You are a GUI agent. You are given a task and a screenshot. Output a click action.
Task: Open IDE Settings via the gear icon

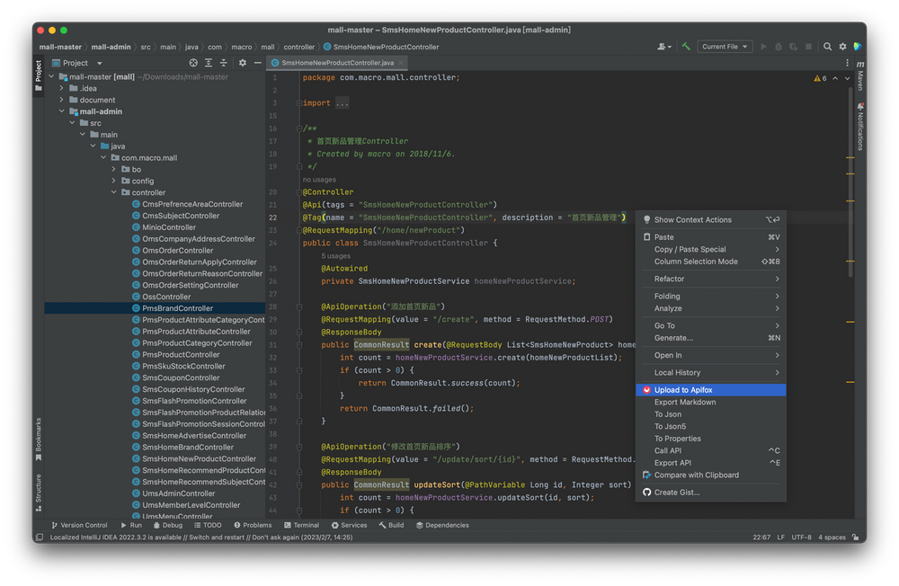(841, 46)
